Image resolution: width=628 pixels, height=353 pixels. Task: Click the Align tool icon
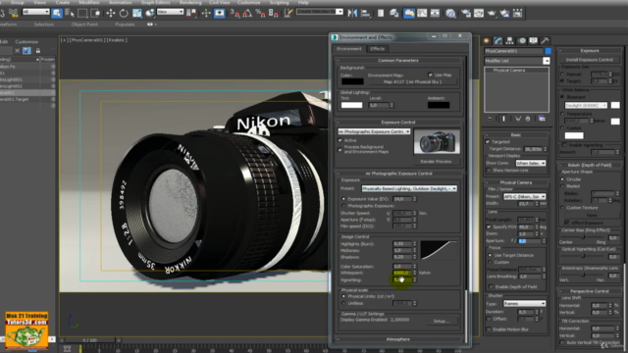pyautogui.click(x=365, y=13)
